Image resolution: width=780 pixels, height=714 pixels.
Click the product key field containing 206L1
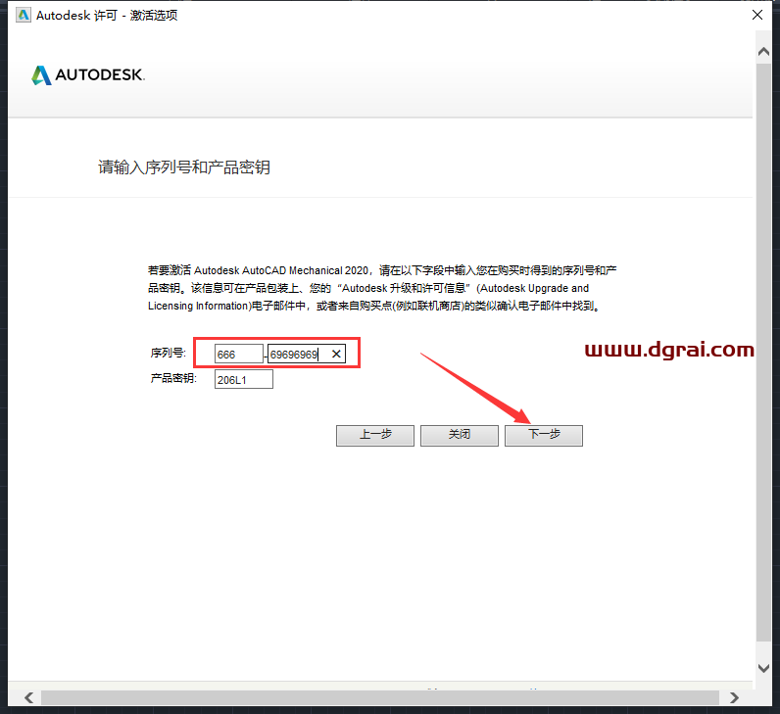coord(244,380)
